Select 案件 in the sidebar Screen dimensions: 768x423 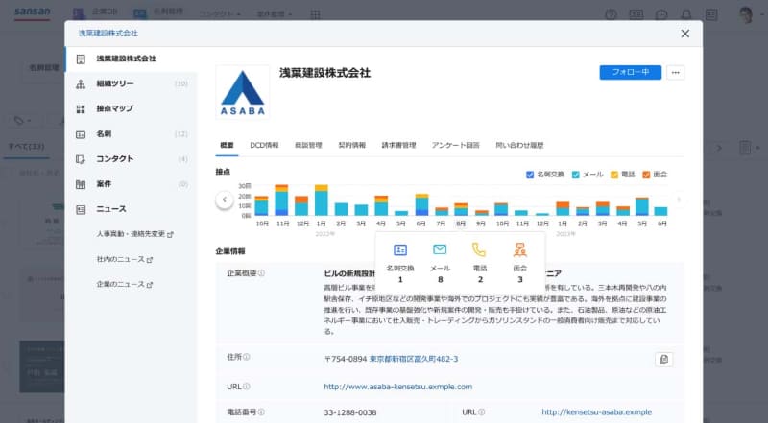(x=132, y=184)
